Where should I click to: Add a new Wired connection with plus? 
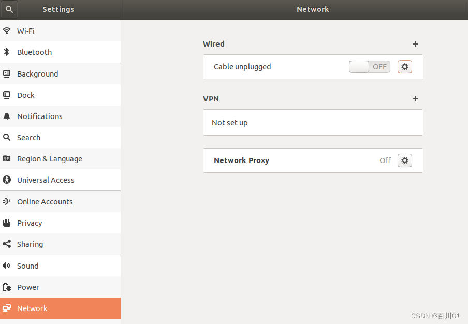pos(416,44)
